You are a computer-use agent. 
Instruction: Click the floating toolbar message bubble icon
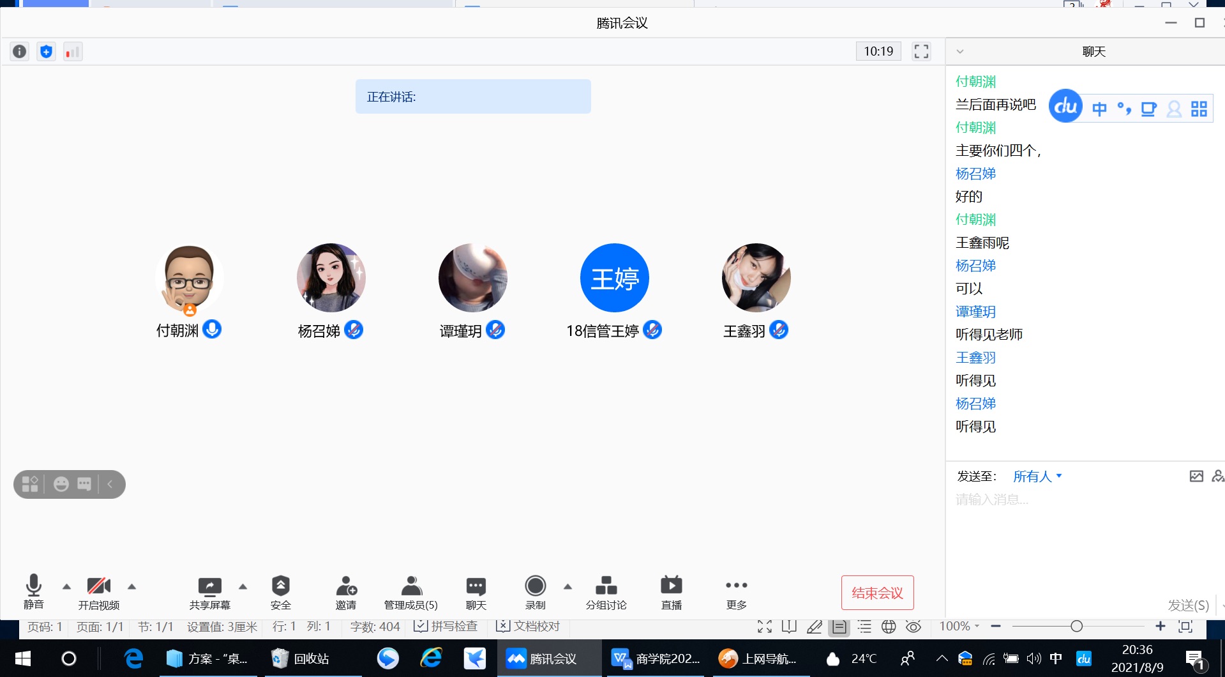tap(84, 484)
